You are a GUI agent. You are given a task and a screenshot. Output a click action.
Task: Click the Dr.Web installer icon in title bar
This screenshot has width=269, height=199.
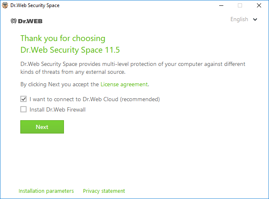point(5,5)
